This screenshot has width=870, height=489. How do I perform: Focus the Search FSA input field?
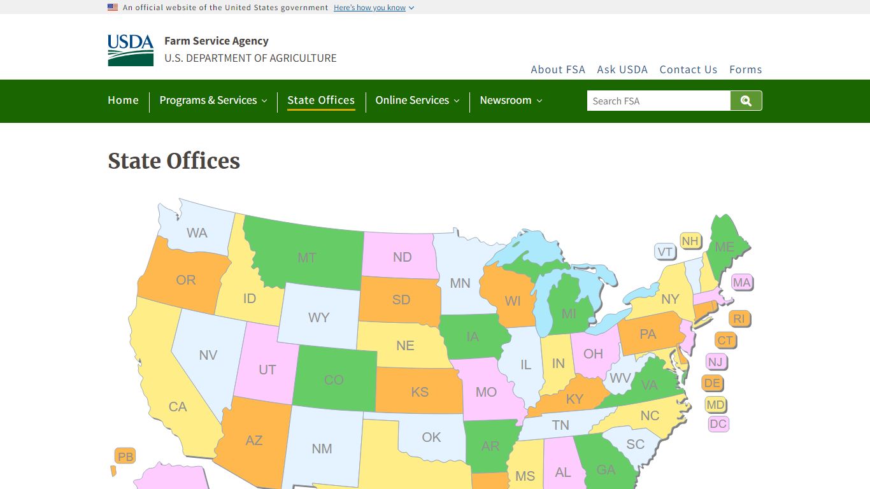[x=659, y=101]
